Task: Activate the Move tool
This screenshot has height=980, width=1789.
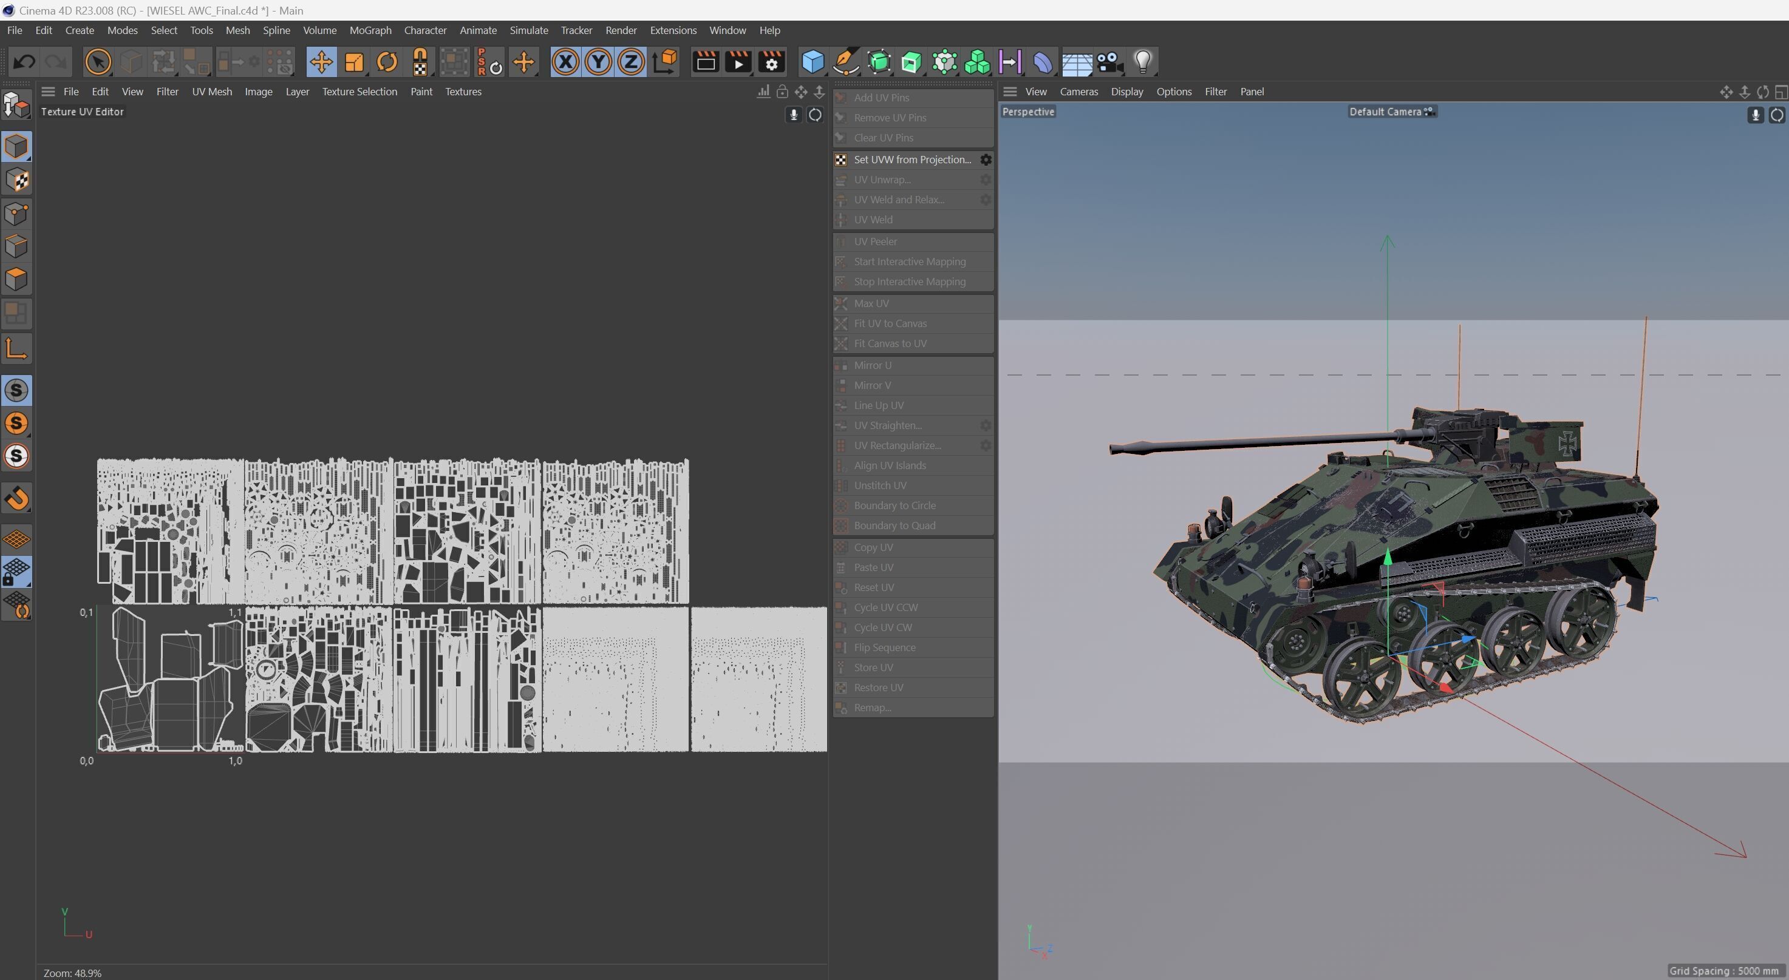Action: click(x=321, y=63)
